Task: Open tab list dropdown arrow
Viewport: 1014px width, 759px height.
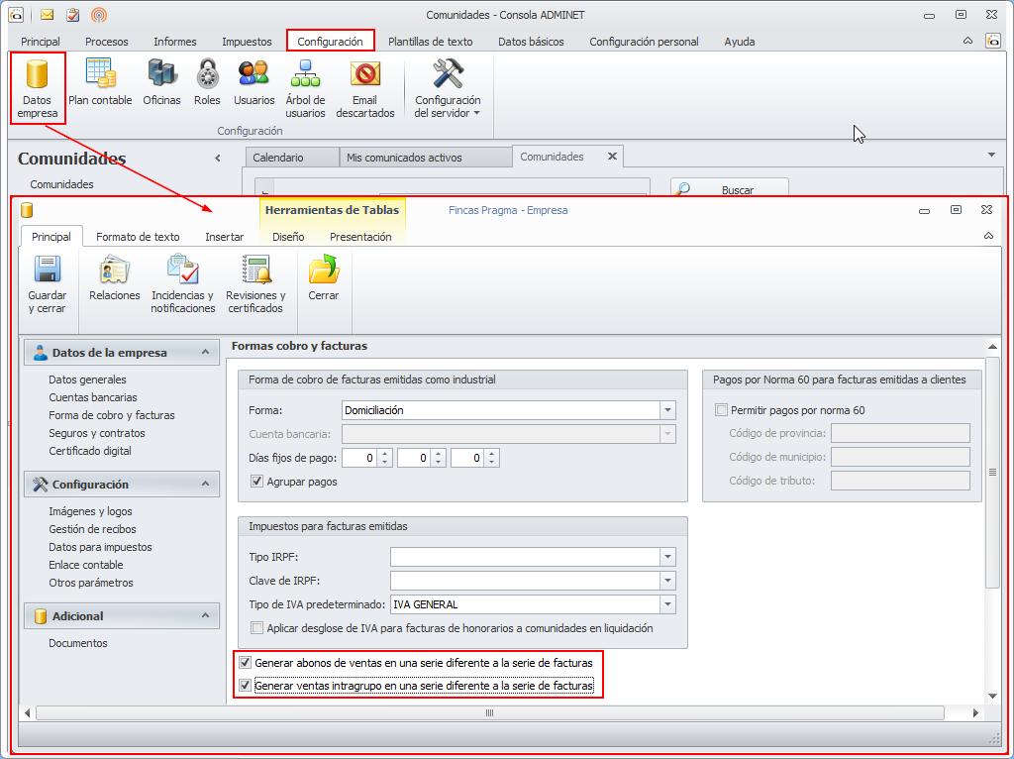Action: coord(991,156)
